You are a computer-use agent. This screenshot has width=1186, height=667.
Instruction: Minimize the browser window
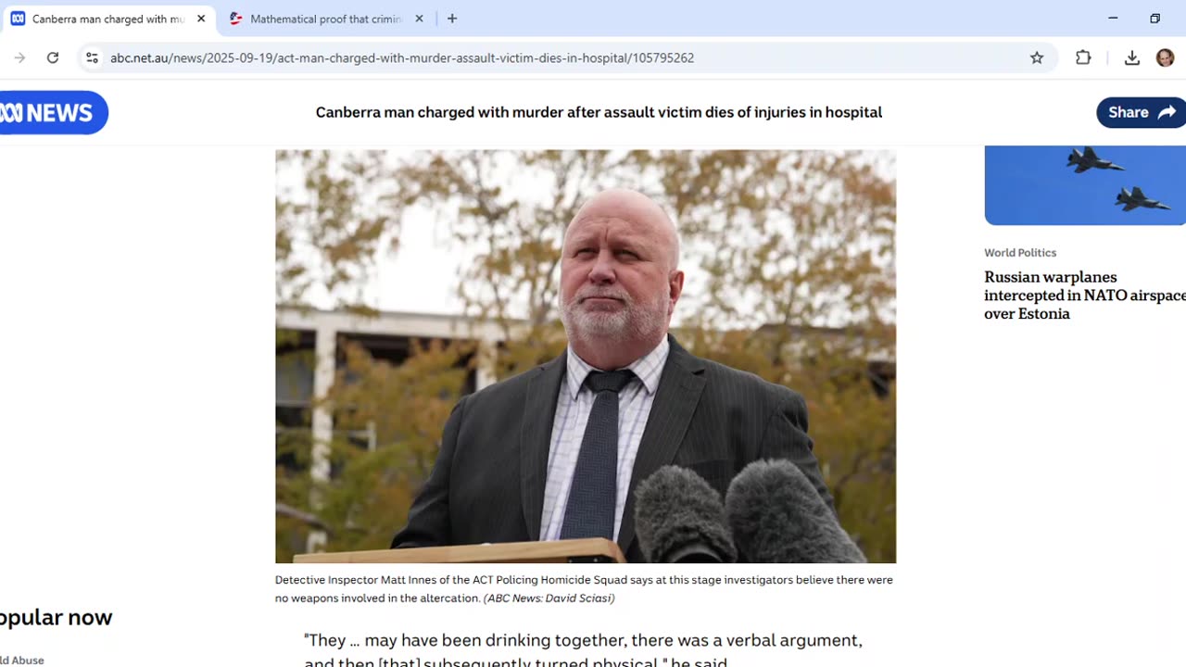tap(1113, 19)
